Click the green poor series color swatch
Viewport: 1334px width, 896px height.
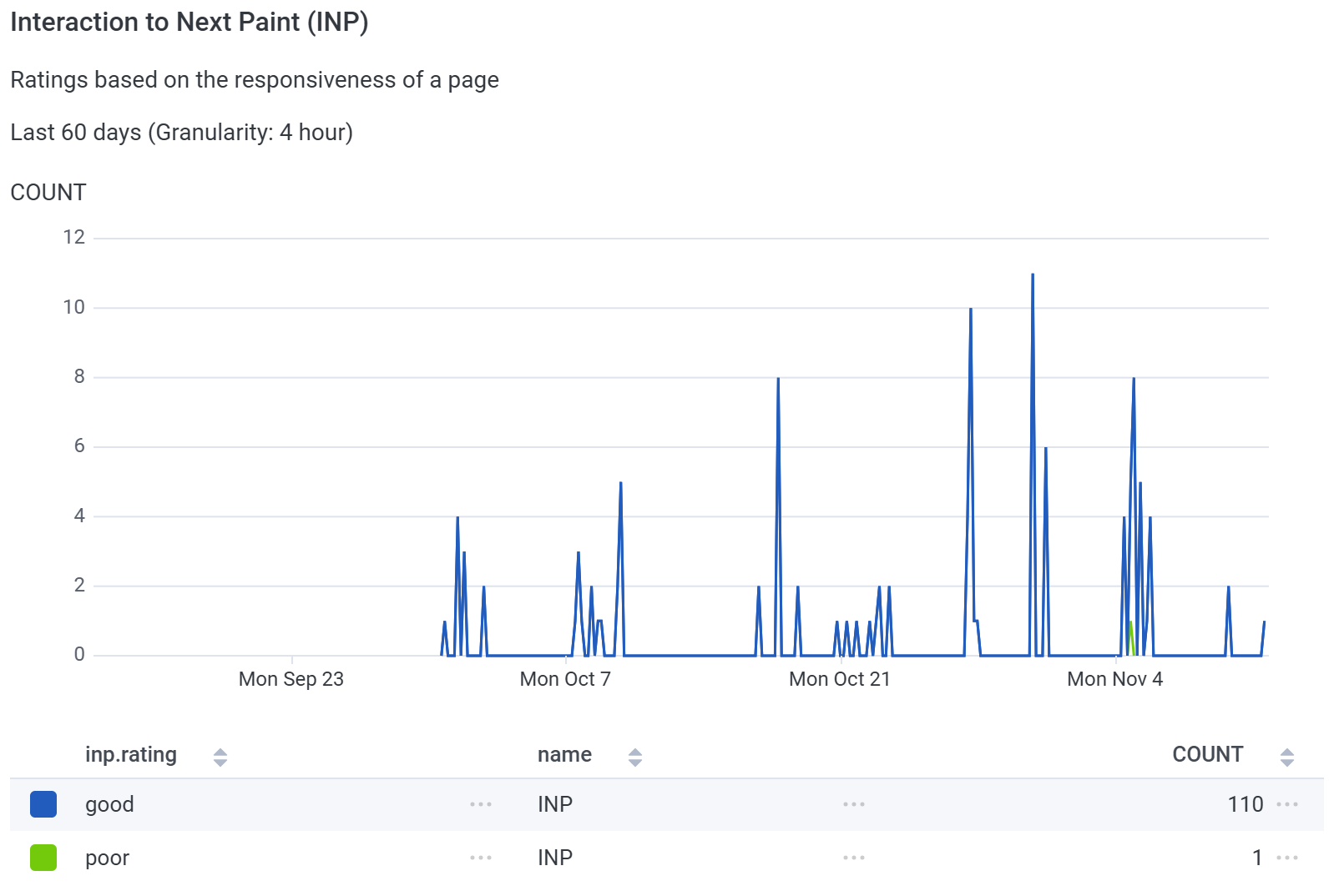tap(43, 858)
